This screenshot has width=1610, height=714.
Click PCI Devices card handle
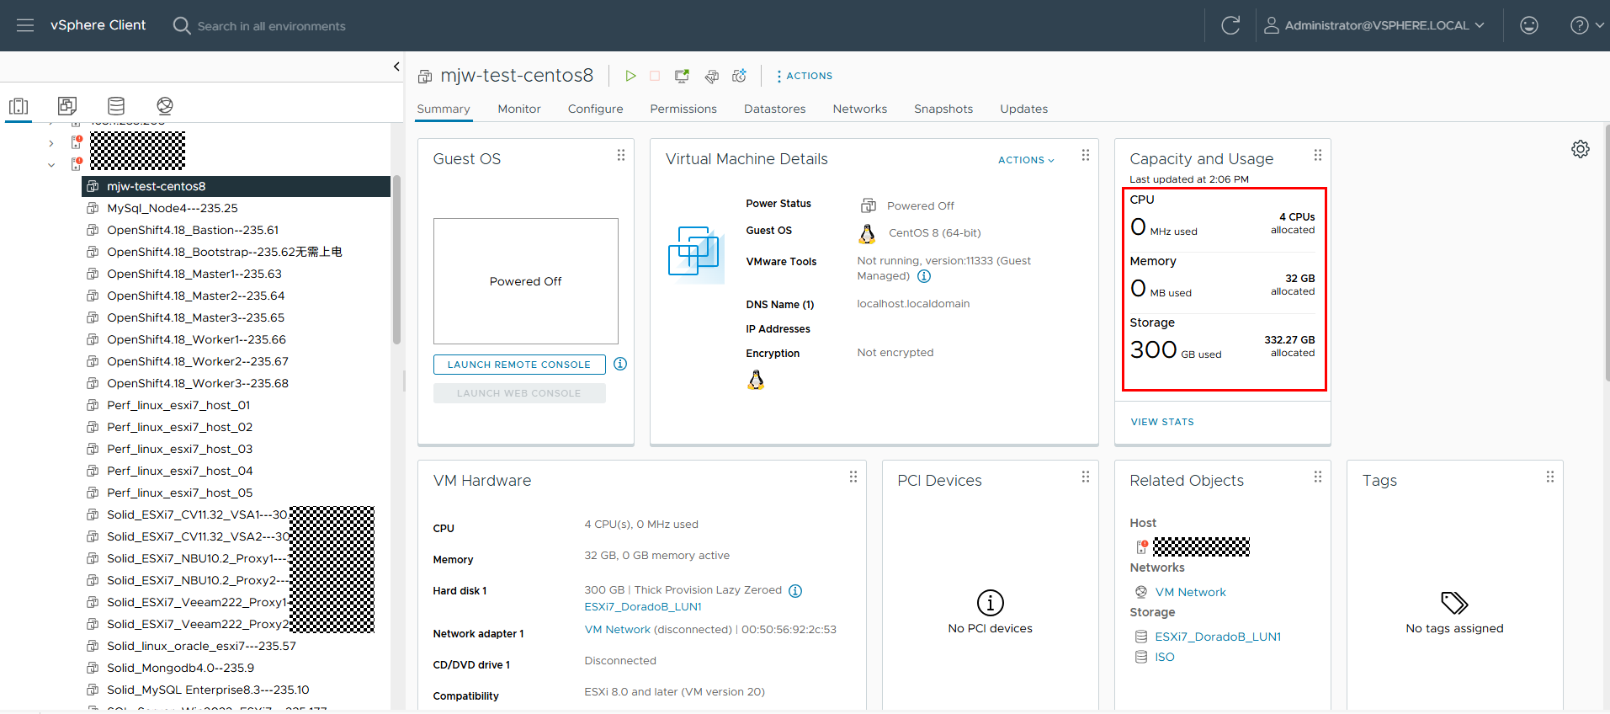[x=1086, y=477]
